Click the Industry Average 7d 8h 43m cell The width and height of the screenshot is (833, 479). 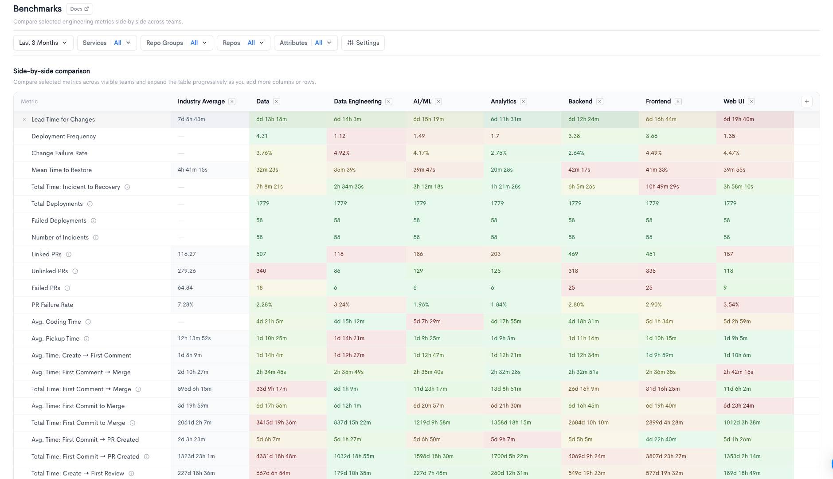(x=210, y=119)
